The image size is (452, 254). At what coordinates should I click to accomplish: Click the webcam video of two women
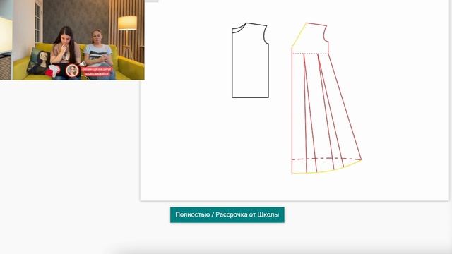(72, 40)
